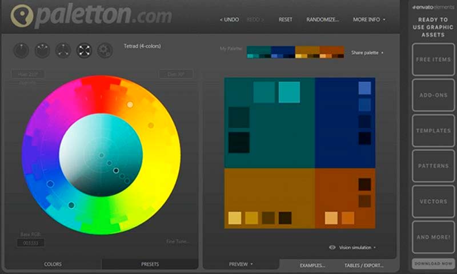Select the medium teal swatch beside the cyan one
This screenshot has width=457, height=274.
coord(264,92)
